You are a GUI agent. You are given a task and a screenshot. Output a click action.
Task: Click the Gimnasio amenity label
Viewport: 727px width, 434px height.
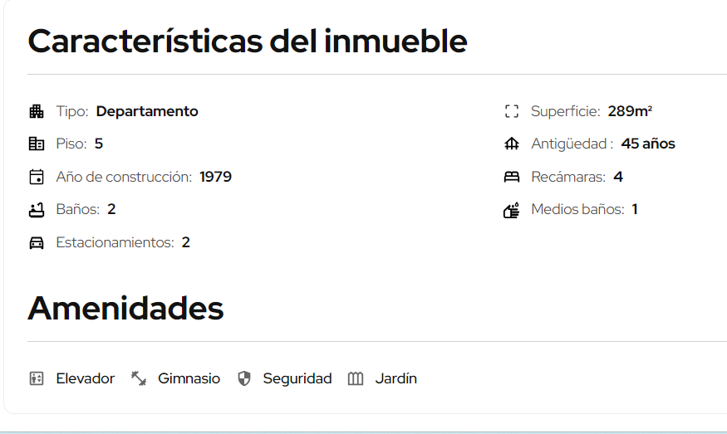point(189,378)
